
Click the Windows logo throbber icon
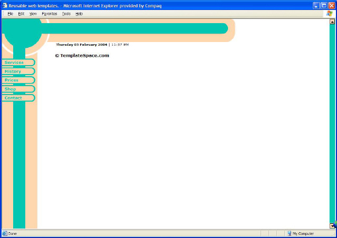pos(329,14)
